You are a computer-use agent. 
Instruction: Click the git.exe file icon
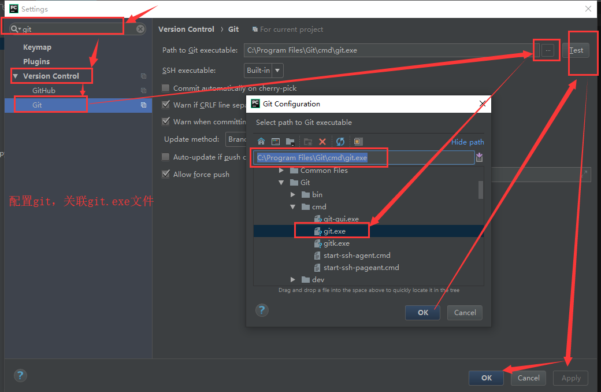(x=318, y=231)
